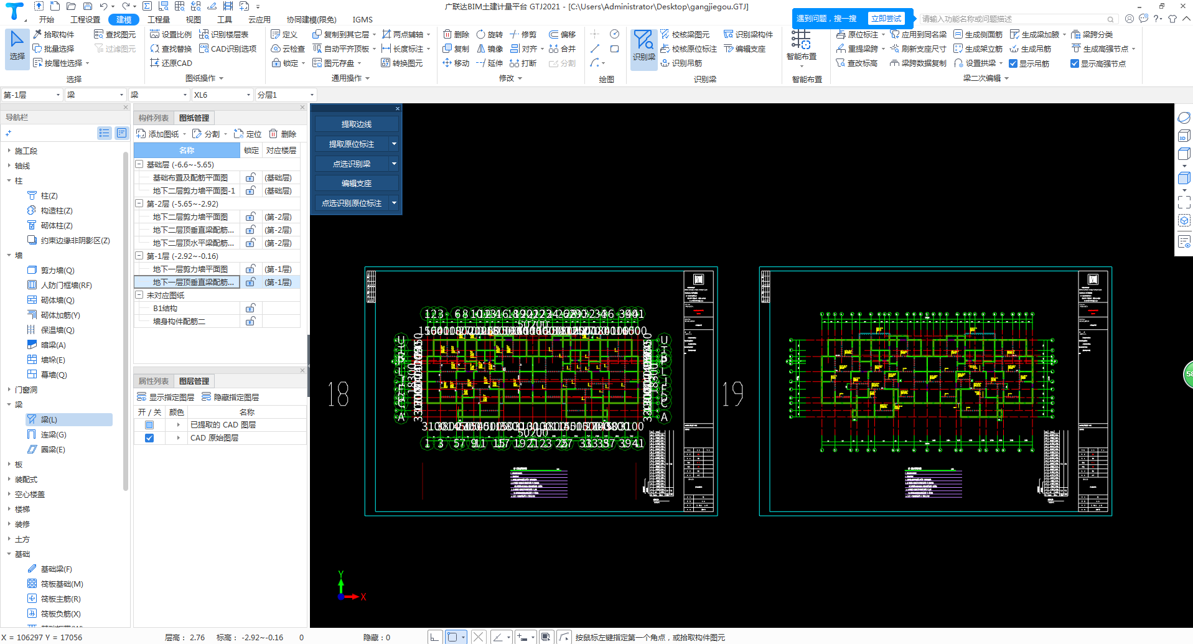Expand the 门窗洞 tree node
The image size is (1193, 644).
click(x=9, y=390)
